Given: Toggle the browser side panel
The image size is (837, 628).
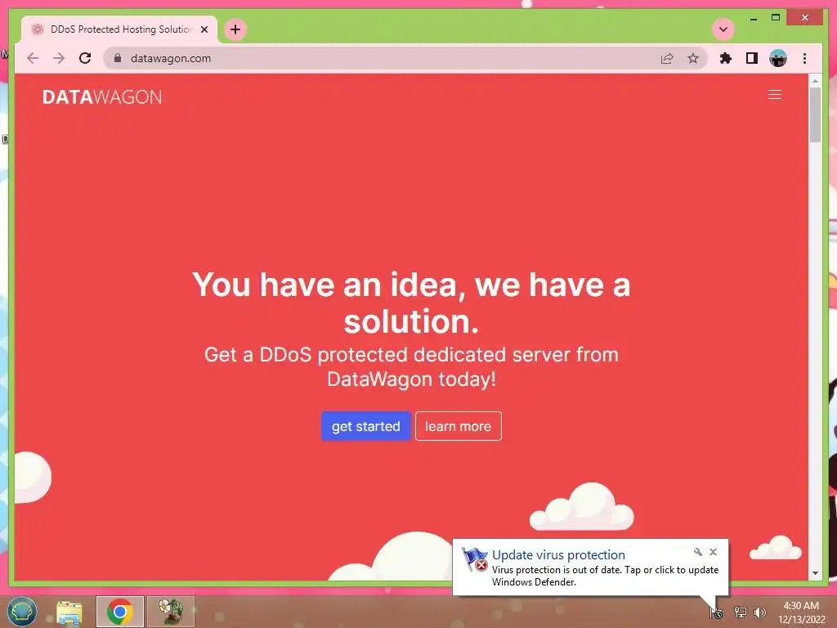Looking at the screenshot, I should [752, 58].
